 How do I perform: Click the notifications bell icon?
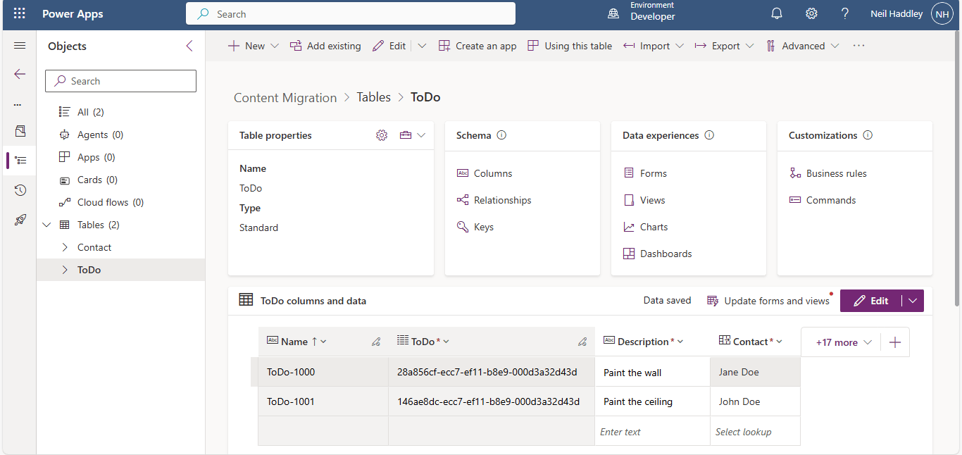click(x=777, y=14)
